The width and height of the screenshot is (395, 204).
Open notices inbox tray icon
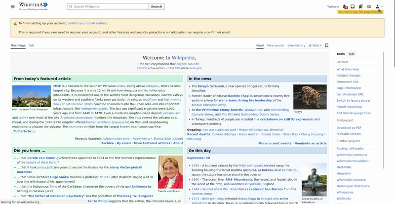pyautogui.click(x=353, y=6)
